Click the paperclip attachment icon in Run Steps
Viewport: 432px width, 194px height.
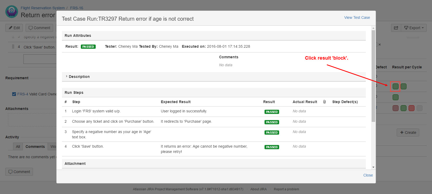324,102
